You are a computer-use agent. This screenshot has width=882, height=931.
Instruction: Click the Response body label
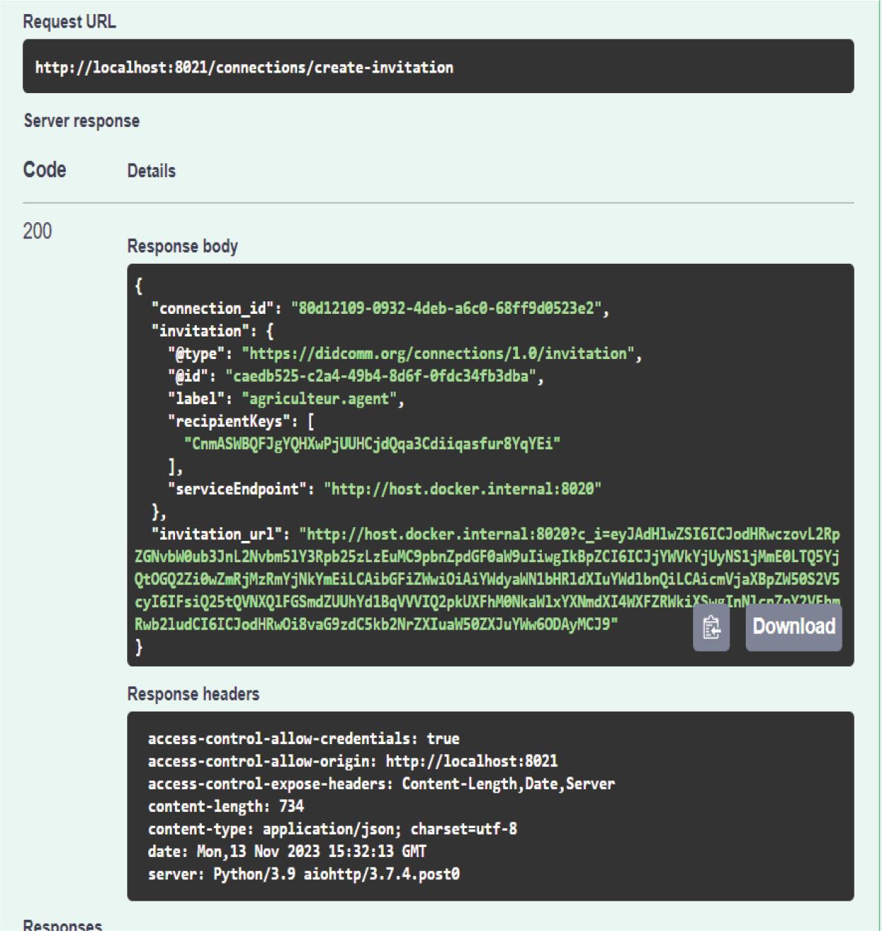pyautogui.click(x=182, y=246)
